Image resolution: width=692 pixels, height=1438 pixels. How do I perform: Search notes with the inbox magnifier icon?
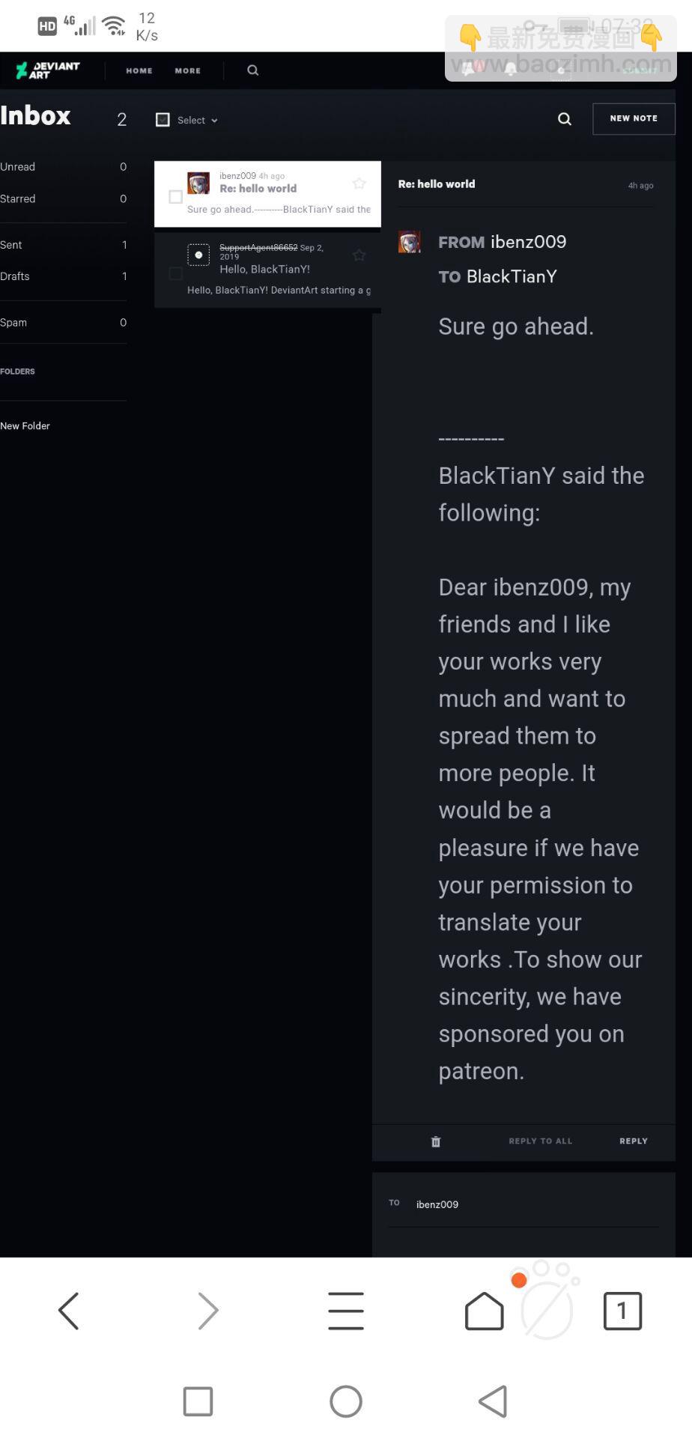coord(565,119)
